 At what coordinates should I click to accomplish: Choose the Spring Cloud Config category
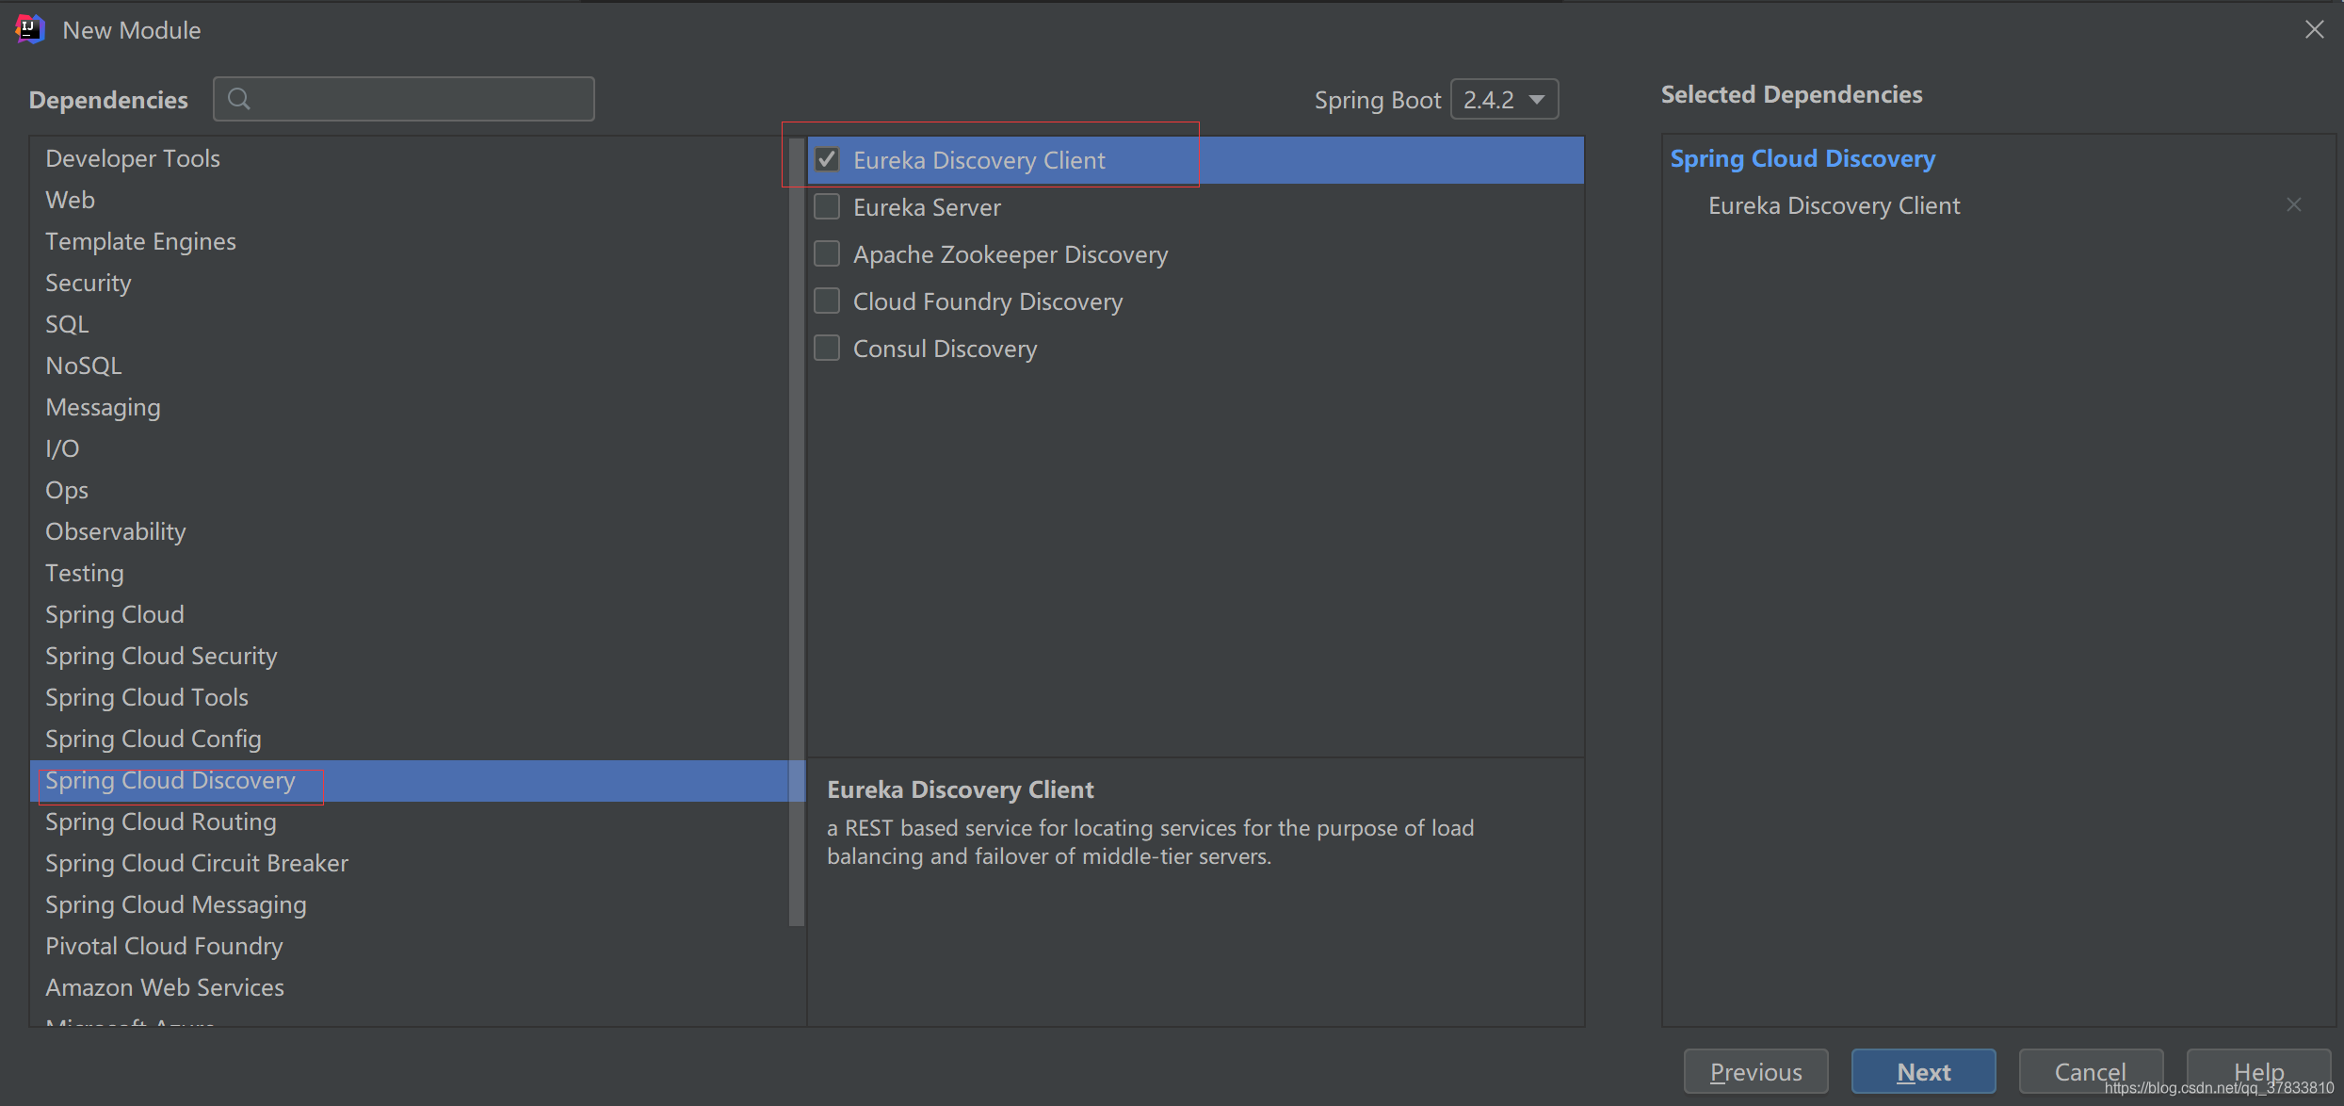tap(154, 739)
